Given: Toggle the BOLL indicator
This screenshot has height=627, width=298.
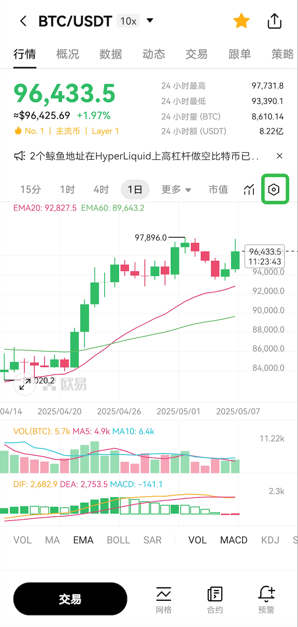Looking at the screenshot, I should tap(118, 540).
